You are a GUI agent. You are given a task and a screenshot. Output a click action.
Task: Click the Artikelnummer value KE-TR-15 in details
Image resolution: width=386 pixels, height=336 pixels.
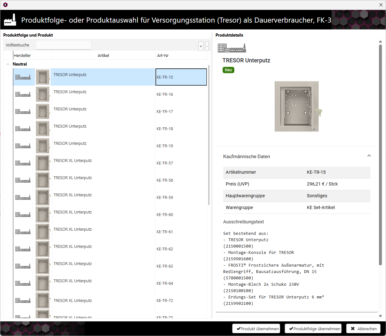click(x=316, y=172)
